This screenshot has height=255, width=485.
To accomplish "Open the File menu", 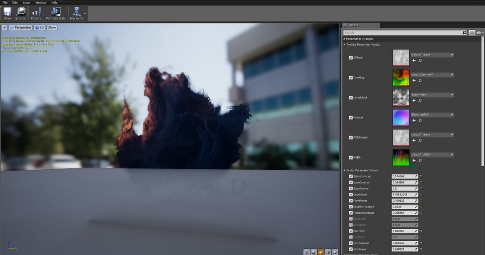I will [x=5, y=3].
